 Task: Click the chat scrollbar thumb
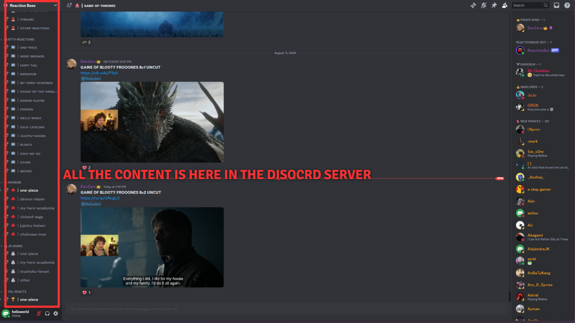(509, 297)
